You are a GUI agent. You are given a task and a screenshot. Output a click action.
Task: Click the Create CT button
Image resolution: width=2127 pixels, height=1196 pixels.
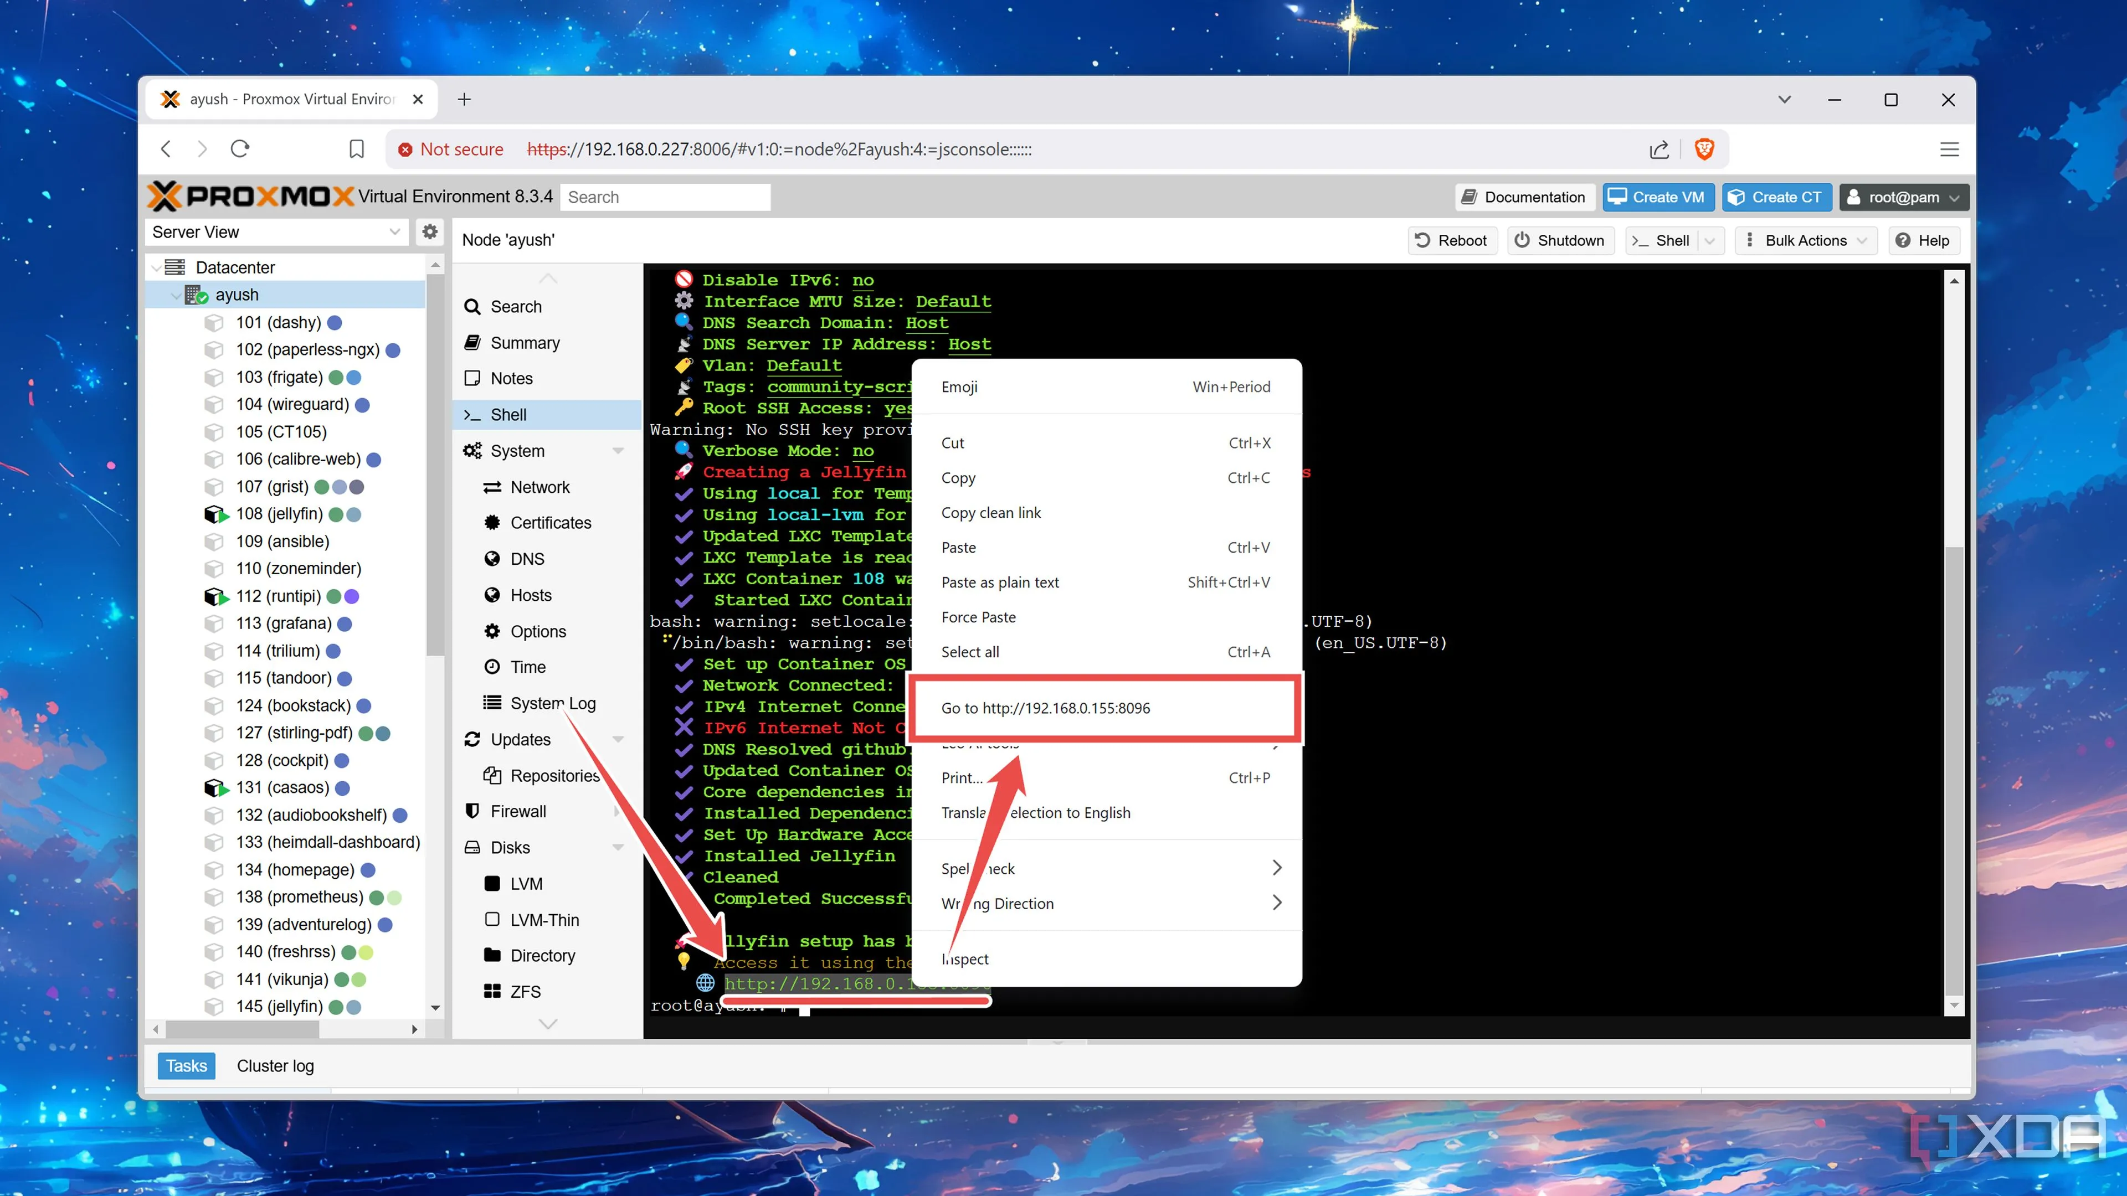[x=1776, y=197]
